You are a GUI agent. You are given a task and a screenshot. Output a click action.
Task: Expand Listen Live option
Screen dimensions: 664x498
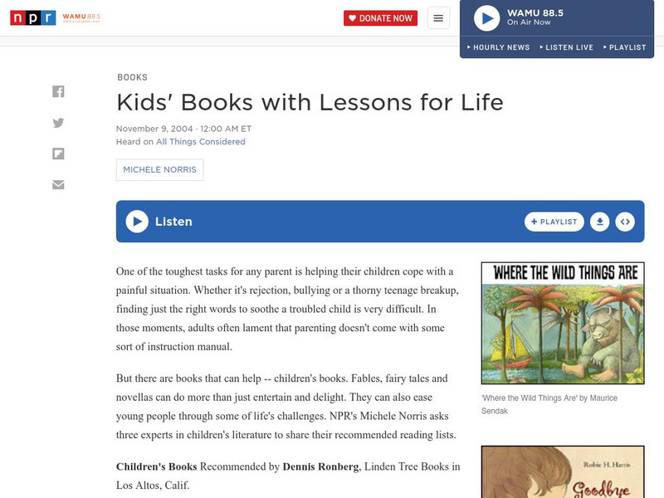(x=567, y=47)
